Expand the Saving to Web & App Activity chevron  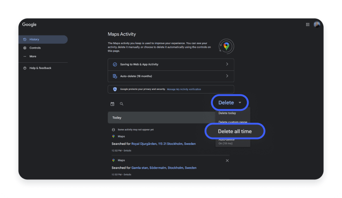point(227,64)
